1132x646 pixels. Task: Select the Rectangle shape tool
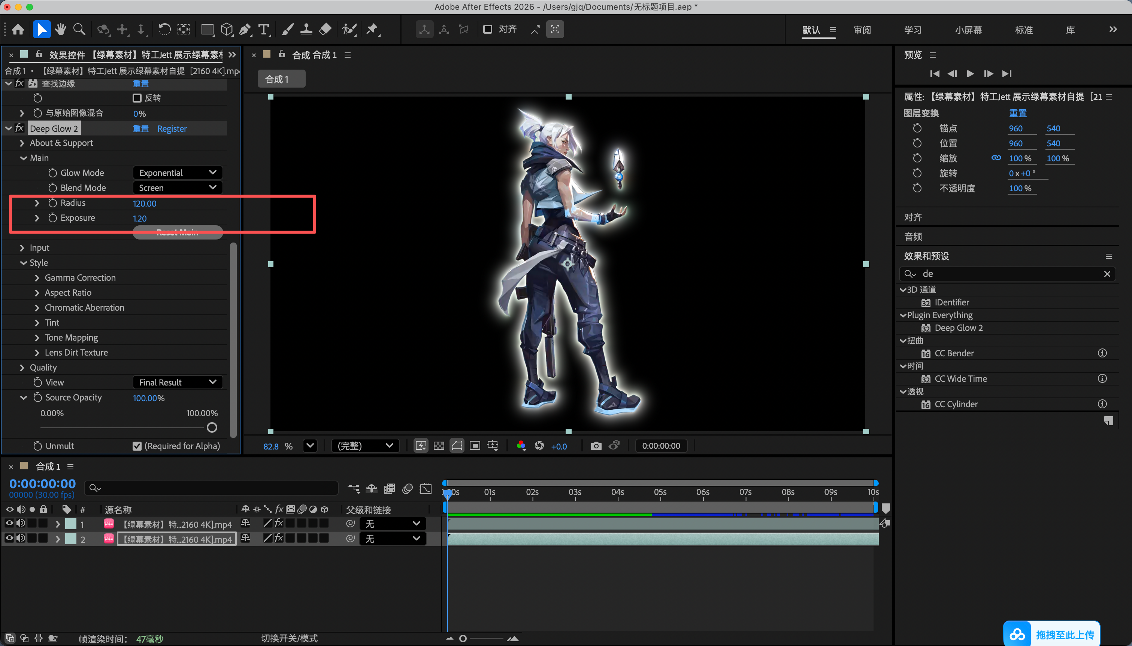click(x=207, y=30)
